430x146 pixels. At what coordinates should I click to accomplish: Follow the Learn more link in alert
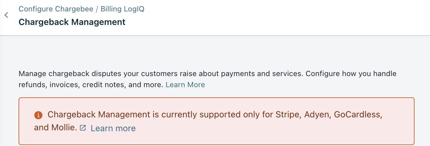113,128
